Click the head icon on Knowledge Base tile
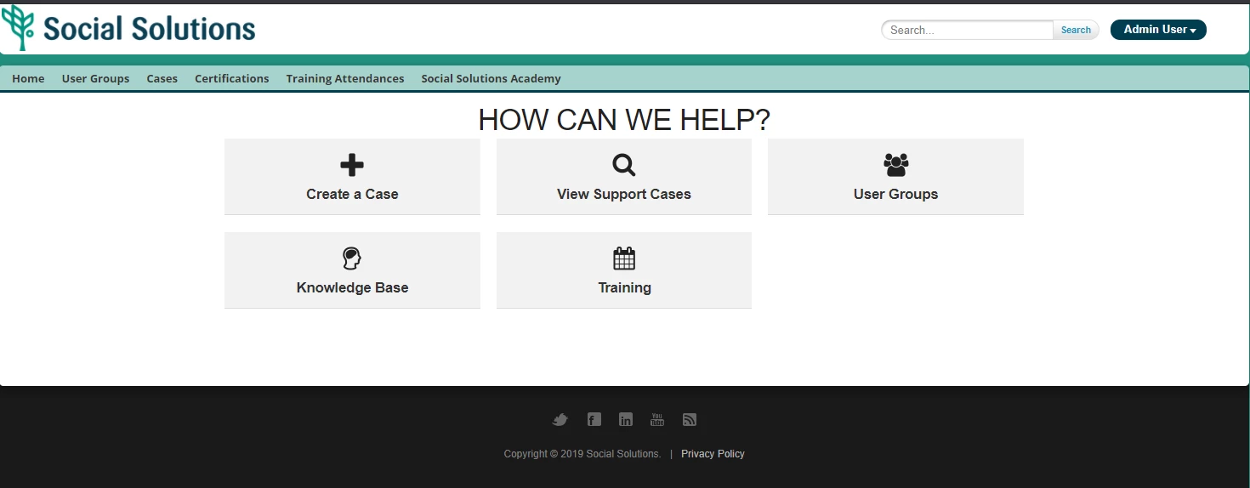This screenshot has height=488, width=1250. 352,258
